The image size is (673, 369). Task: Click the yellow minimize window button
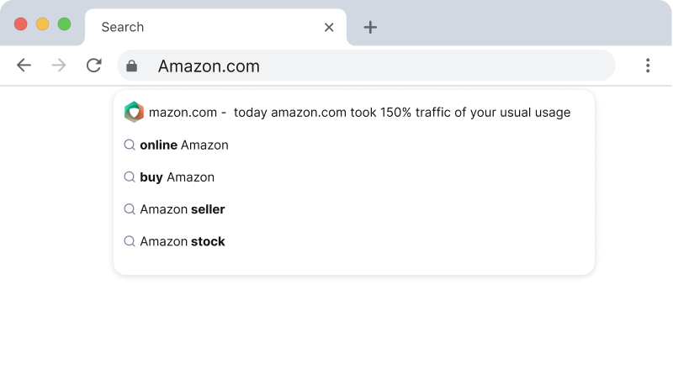coord(42,24)
